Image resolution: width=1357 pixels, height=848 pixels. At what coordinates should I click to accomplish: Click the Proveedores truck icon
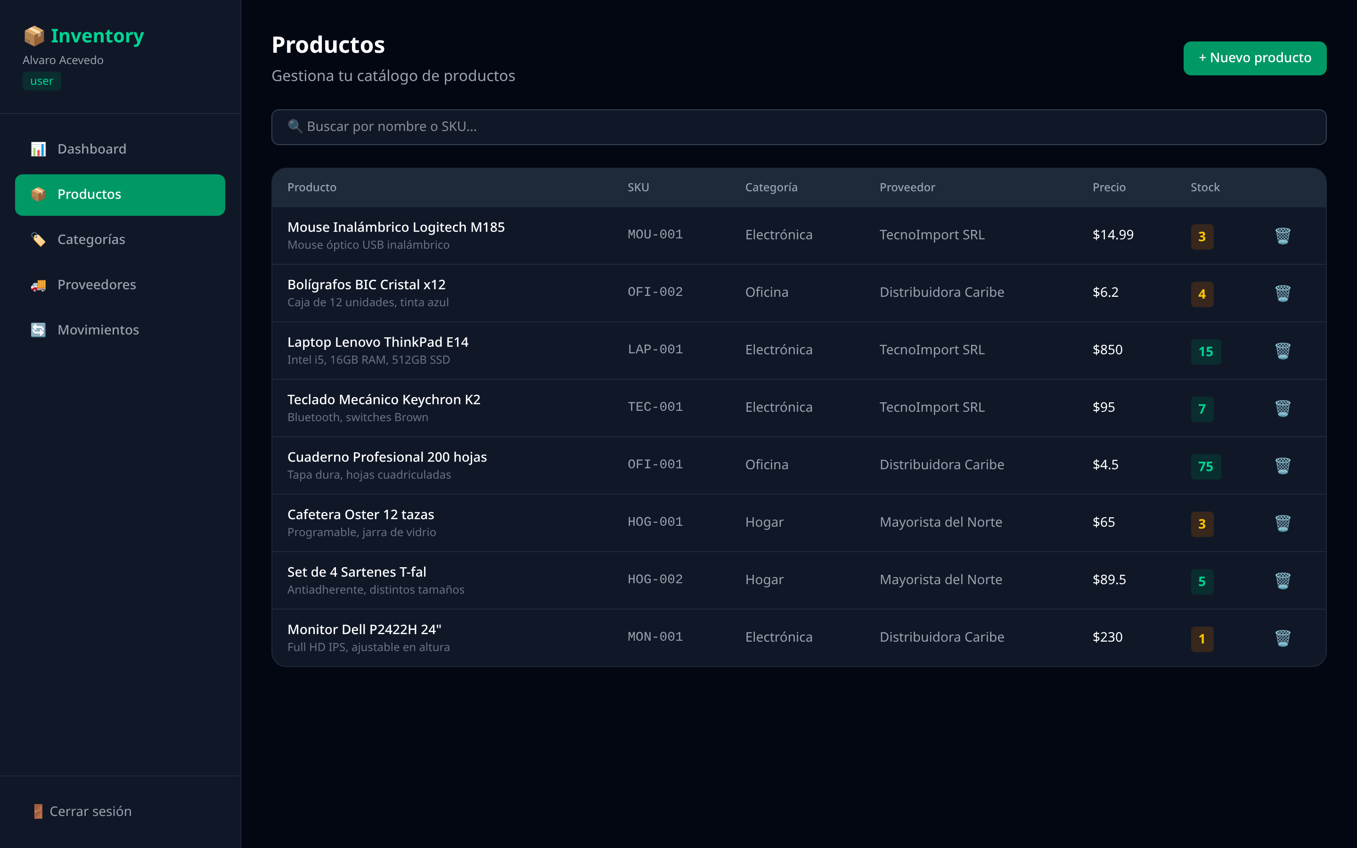pos(38,285)
